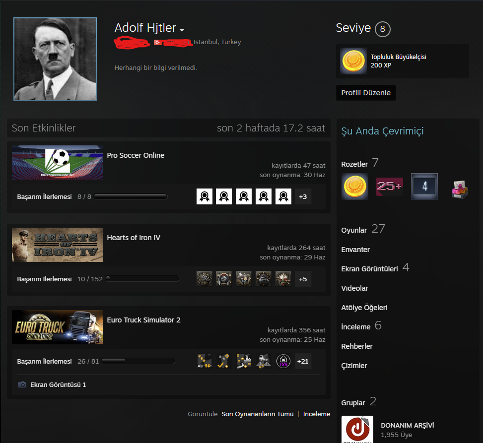Click the 75% achievement icon in Euro Truck
The height and width of the screenshot is (443, 483).
283,361
